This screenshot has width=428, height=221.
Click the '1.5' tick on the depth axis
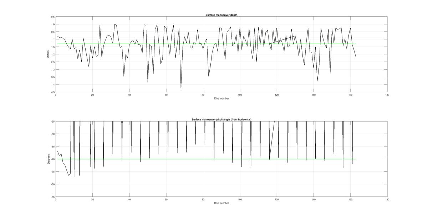coord(53,47)
